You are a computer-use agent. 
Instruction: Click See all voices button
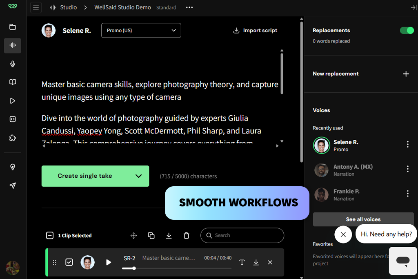tap(363, 219)
